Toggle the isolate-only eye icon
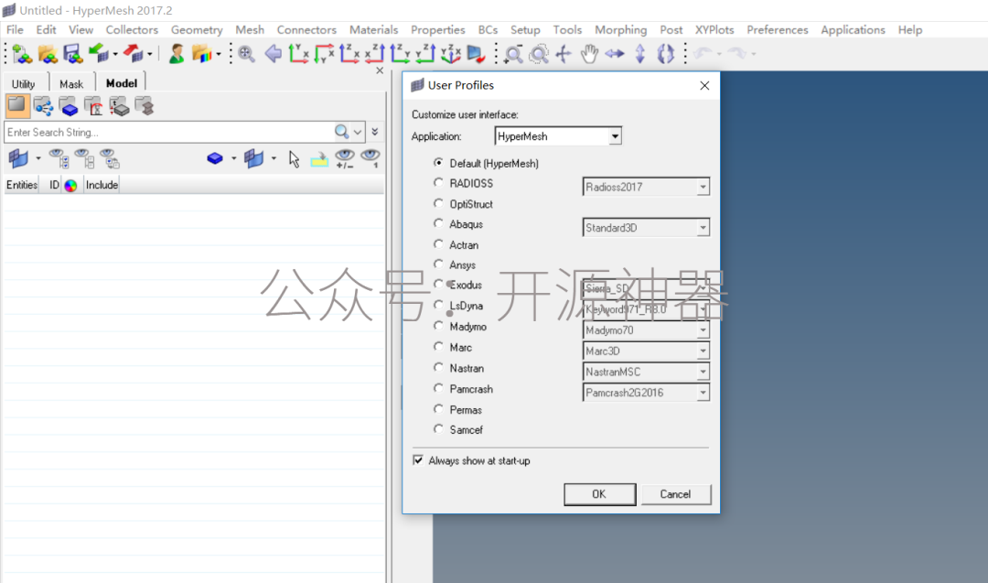This screenshot has height=583, width=988. 370,159
